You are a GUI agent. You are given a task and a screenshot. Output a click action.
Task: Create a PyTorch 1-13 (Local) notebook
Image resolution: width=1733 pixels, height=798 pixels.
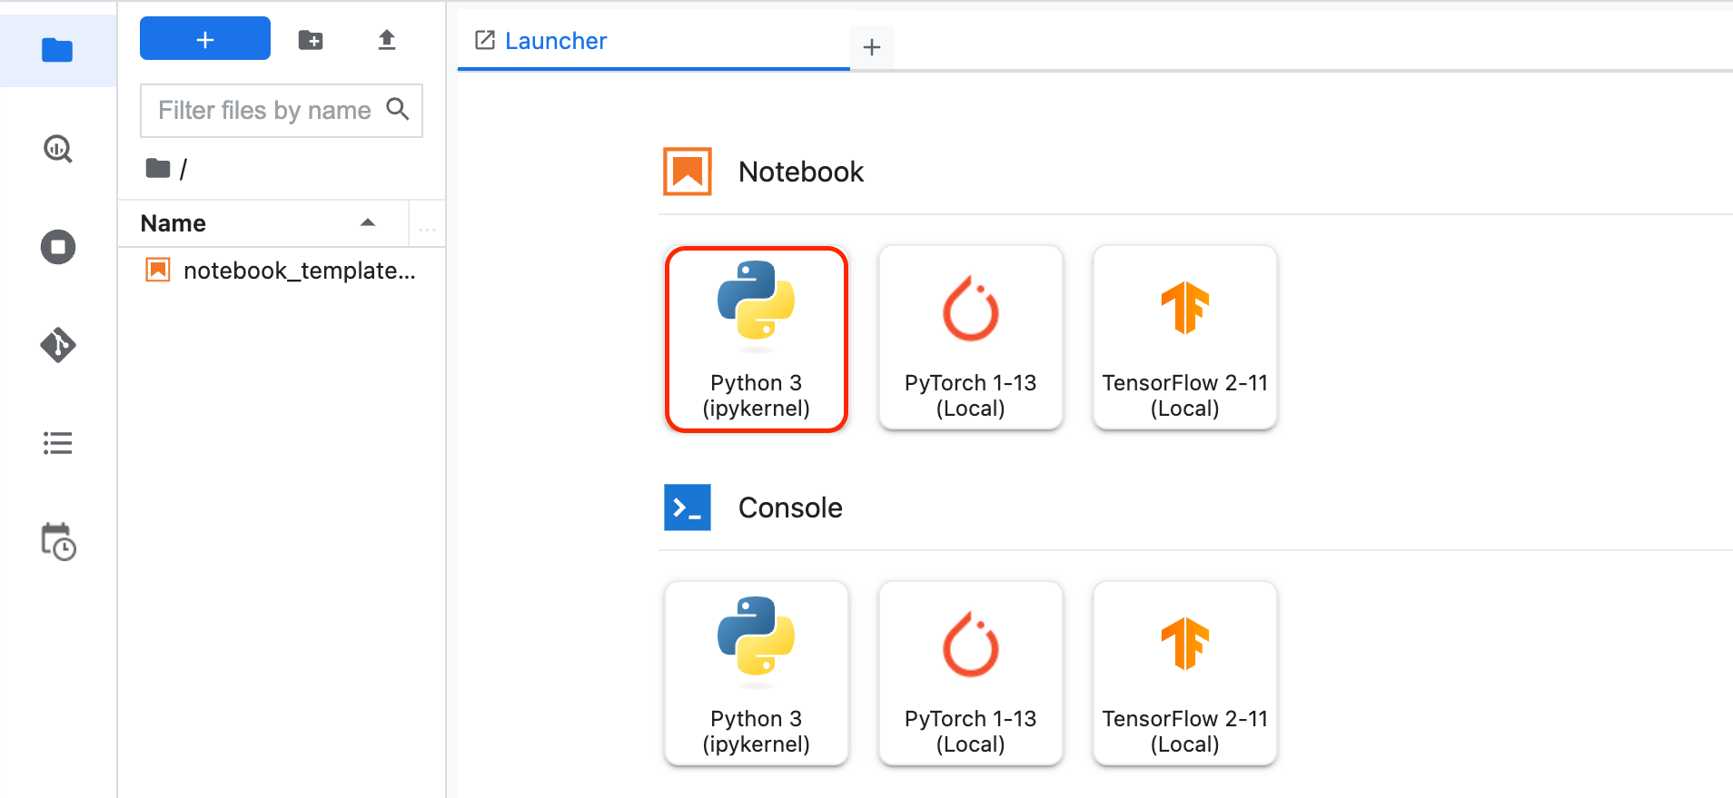(x=970, y=339)
